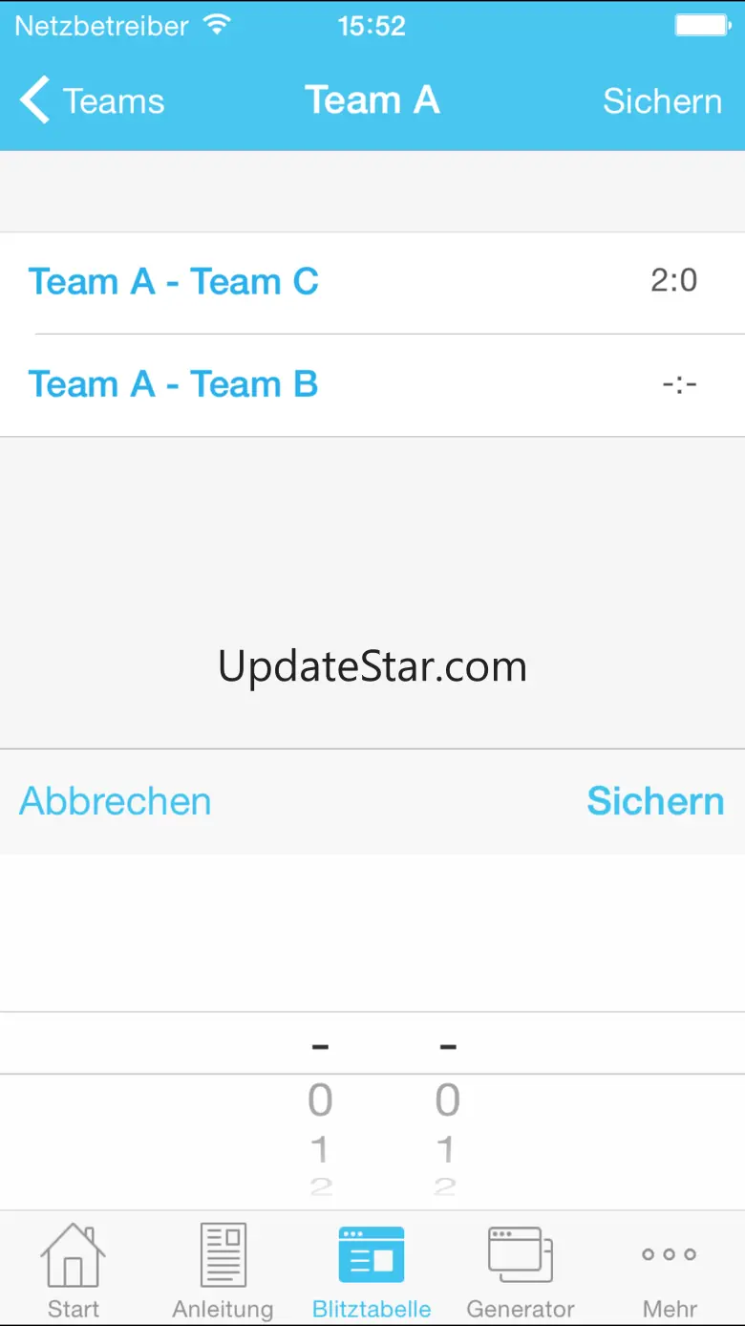Tap the back chevron arrow icon
745x1326 pixels.
tap(34, 100)
